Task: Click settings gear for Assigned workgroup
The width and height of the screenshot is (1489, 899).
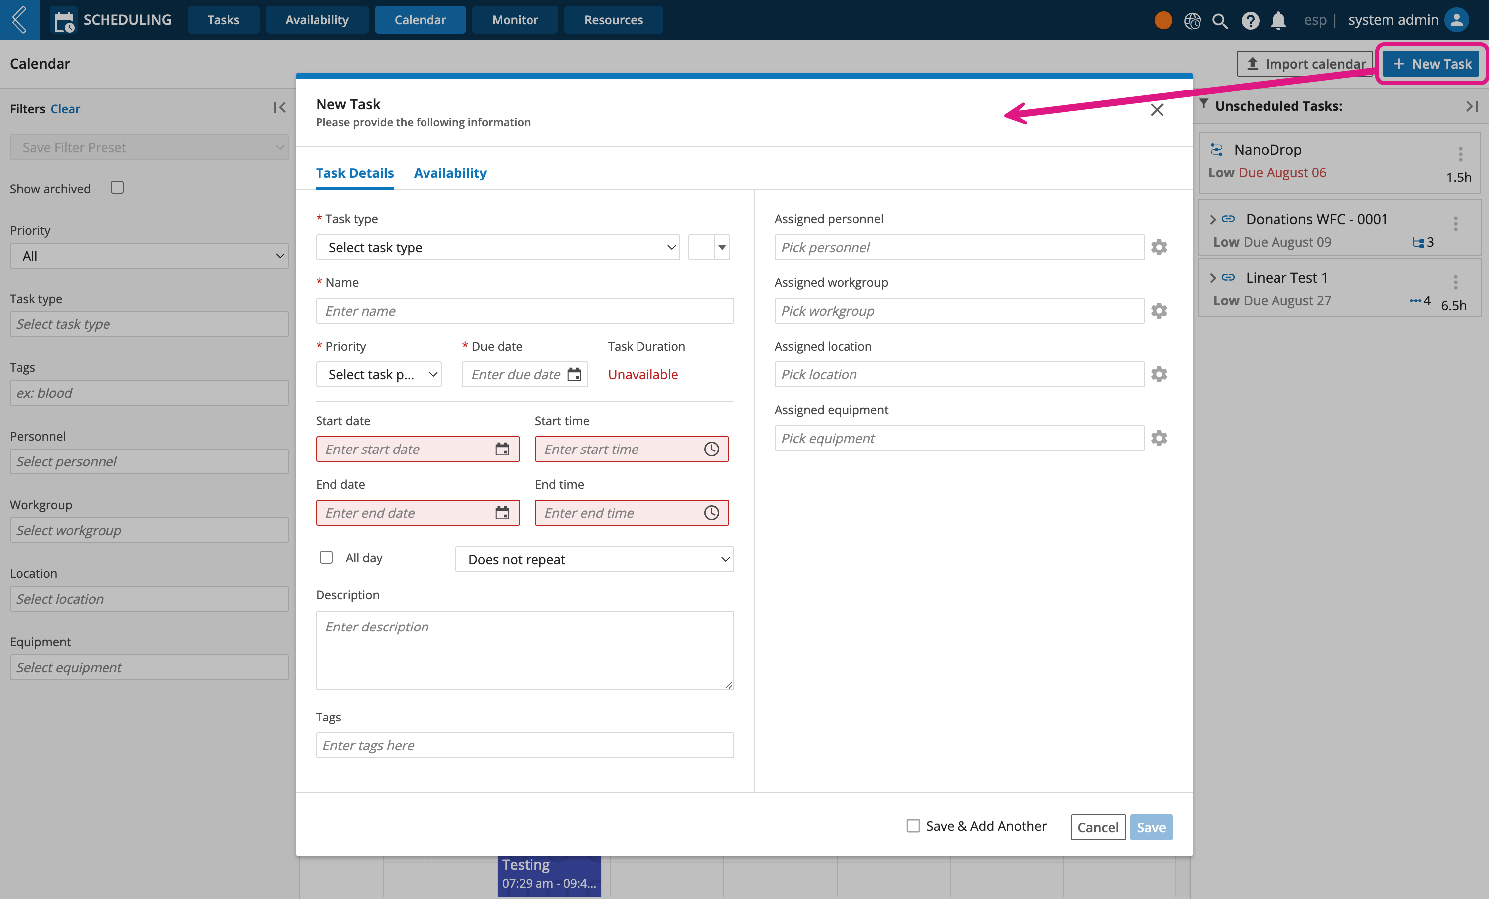Action: coord(1158,310)
